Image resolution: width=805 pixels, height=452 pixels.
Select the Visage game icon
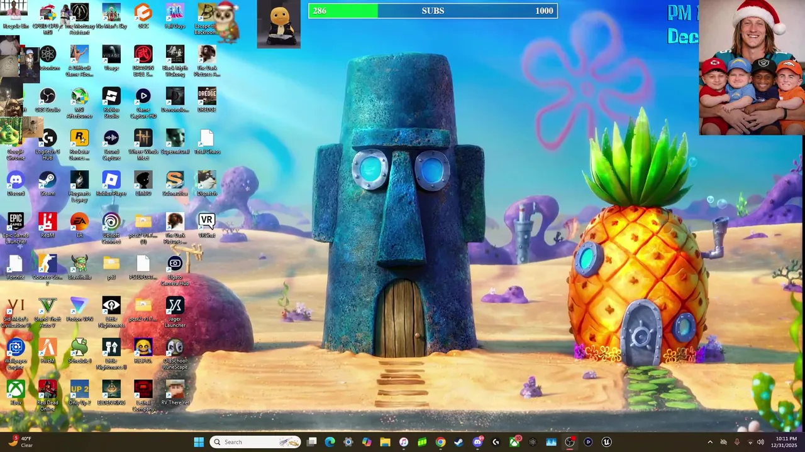pyautogui.click(x=111, y=58)
